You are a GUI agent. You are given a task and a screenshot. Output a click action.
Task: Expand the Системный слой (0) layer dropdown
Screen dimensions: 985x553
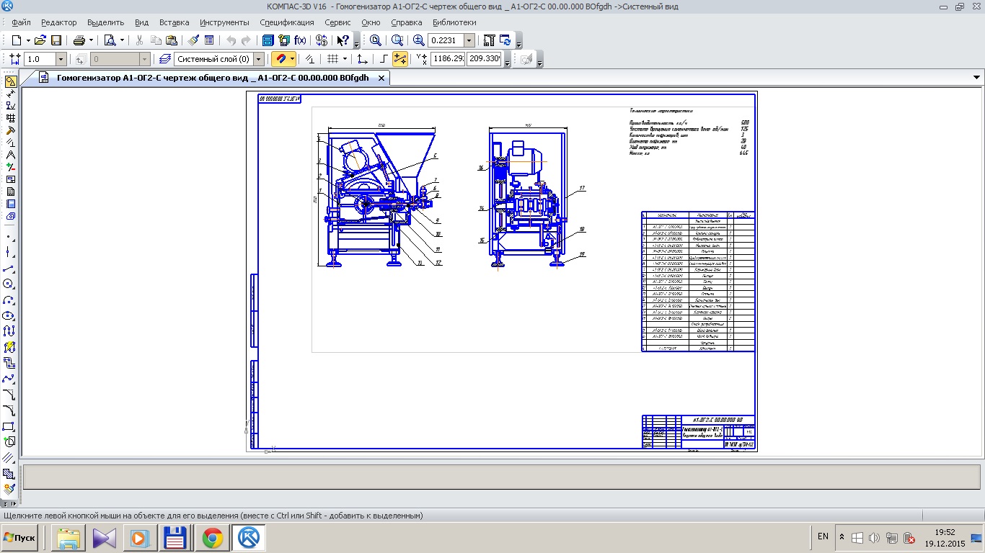tap(259, 59)
